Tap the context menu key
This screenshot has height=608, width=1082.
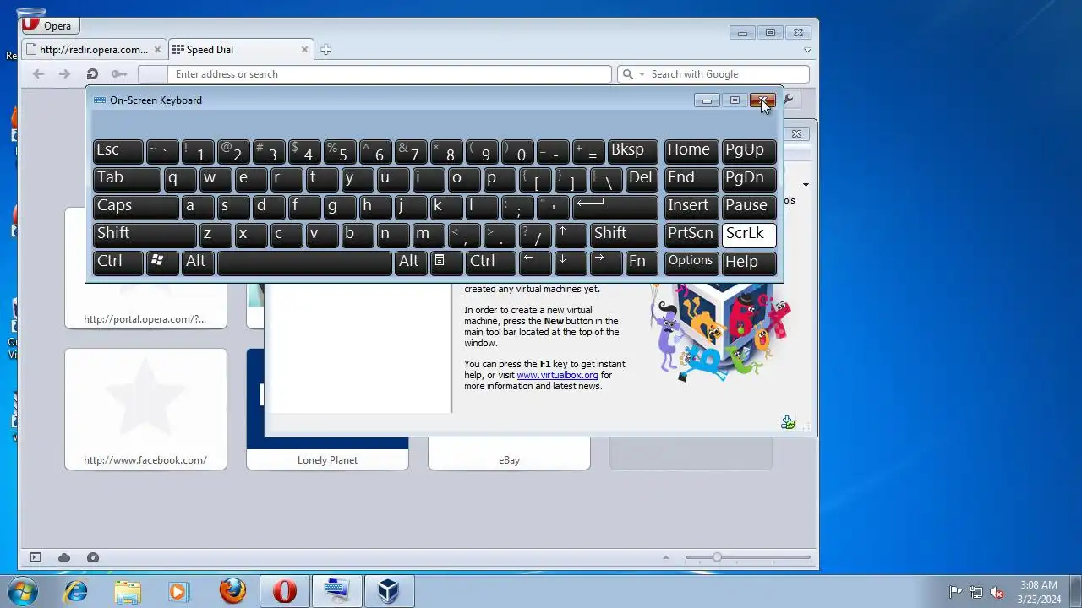[x=446, y=262]
